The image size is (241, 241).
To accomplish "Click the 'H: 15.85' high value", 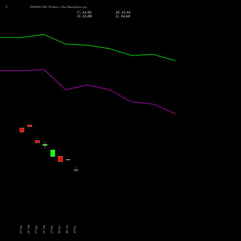I will click(123, 13).
